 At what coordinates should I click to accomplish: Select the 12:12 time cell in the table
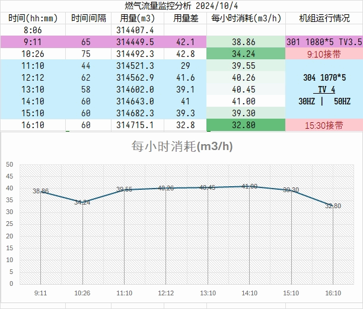pyautogui.click(x=33, y=78)
